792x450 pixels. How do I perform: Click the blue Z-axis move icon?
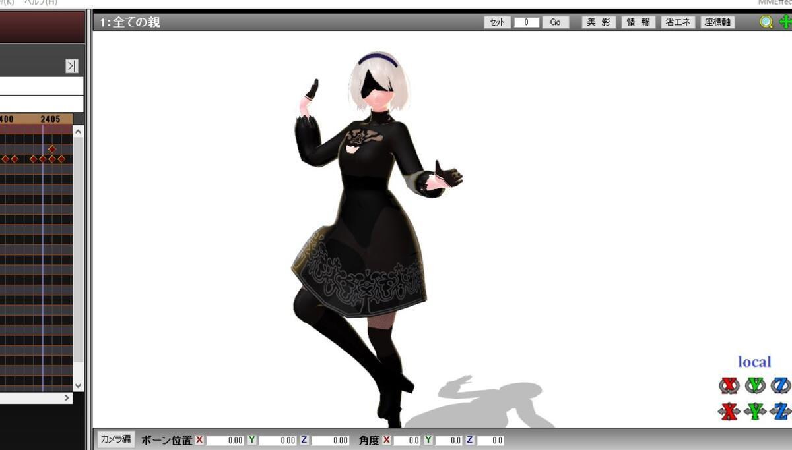point(781,411)
